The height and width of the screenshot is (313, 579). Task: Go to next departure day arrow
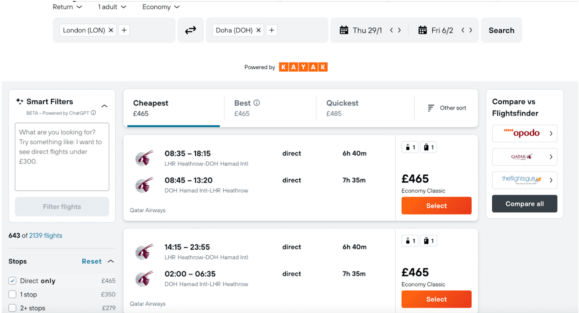pyautogui.click(x=400, y=30)
